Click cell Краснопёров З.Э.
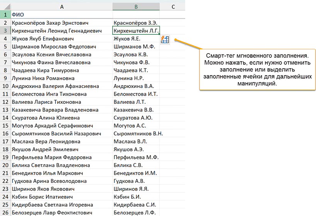This screenshot has width=316, height=216. pos(136,23)
